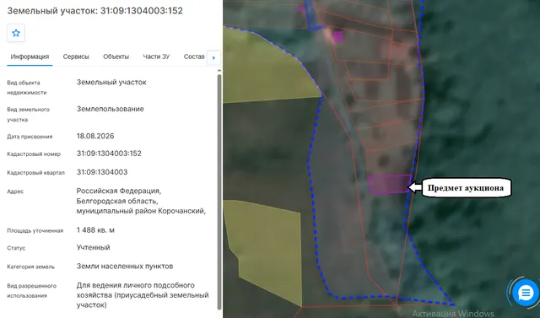
Task: Click the Кадастровый номер value 31:09:1304003:152
Action: click(x=109, y=154)
